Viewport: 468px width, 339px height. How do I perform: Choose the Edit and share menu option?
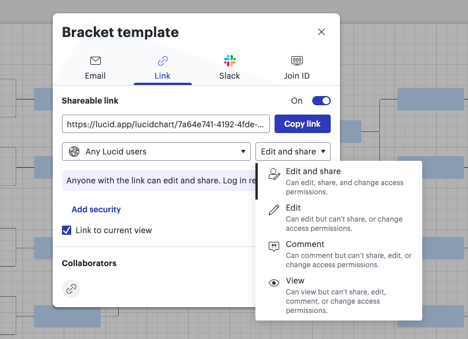pos(313,171)
